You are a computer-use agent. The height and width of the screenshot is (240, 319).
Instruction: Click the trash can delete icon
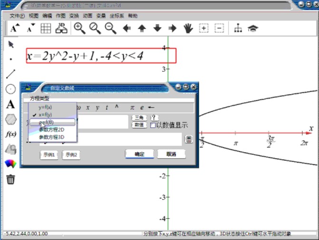(10, 179)
